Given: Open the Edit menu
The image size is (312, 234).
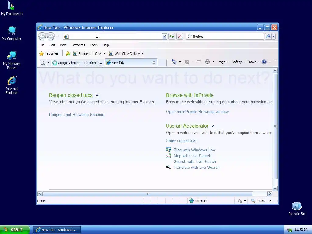Looking at the screenshot, I should tap(52, 45).
